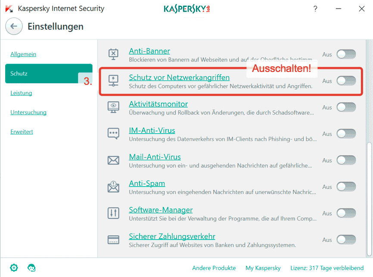The height and width of the screenshot is (277, 373).
Task: Open help with the question mark
Action: click(x=315, y=9)
